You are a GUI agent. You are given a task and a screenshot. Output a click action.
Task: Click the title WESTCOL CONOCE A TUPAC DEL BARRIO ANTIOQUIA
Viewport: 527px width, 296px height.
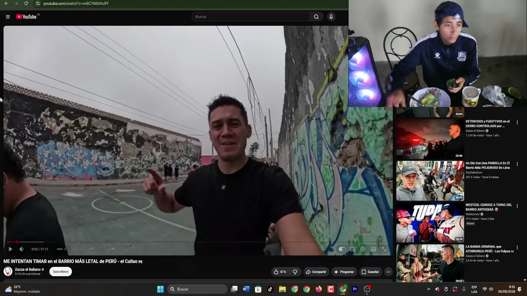pos(488,207)
